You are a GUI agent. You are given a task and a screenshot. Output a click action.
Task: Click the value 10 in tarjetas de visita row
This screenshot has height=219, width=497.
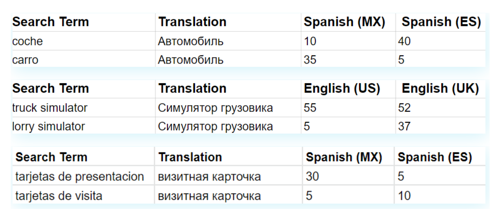tap(404, 195)
